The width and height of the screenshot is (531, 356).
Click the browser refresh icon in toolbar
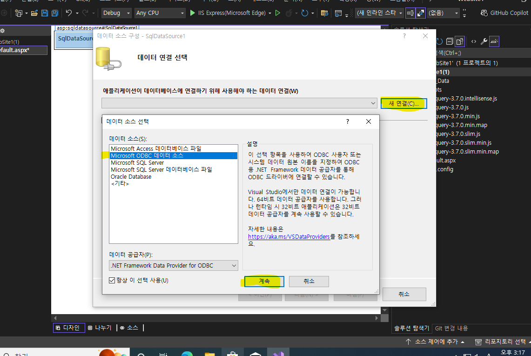click(x=305, y=13)
